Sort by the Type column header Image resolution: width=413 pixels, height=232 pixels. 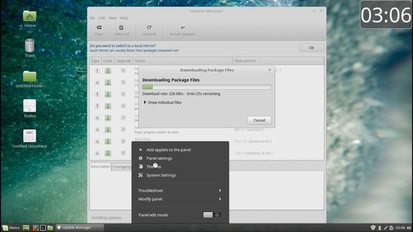coord(95,61)
